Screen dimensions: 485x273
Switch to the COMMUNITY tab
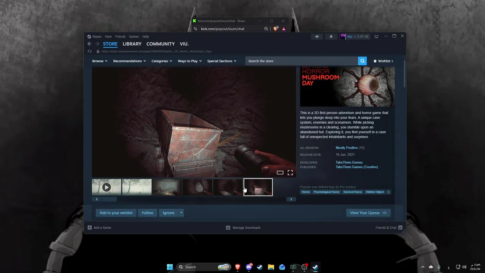click(161, 44)
